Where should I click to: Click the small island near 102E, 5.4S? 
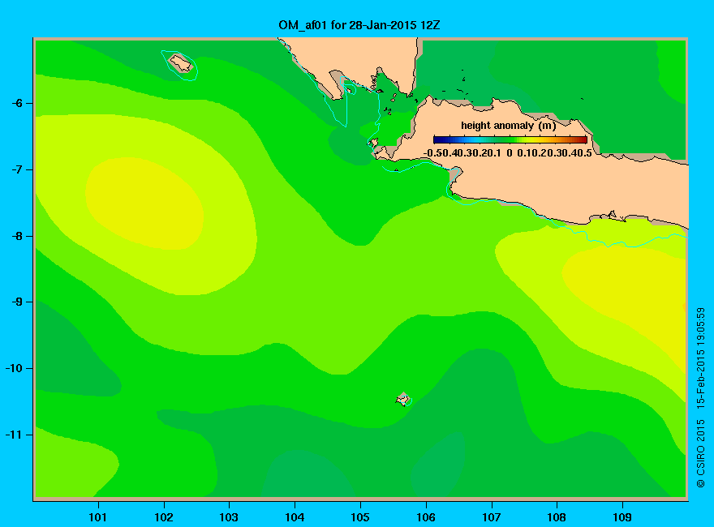(181, 63)
